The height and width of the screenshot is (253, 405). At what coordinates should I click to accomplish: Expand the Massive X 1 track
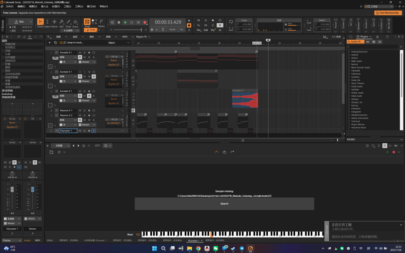coord(123,111)
